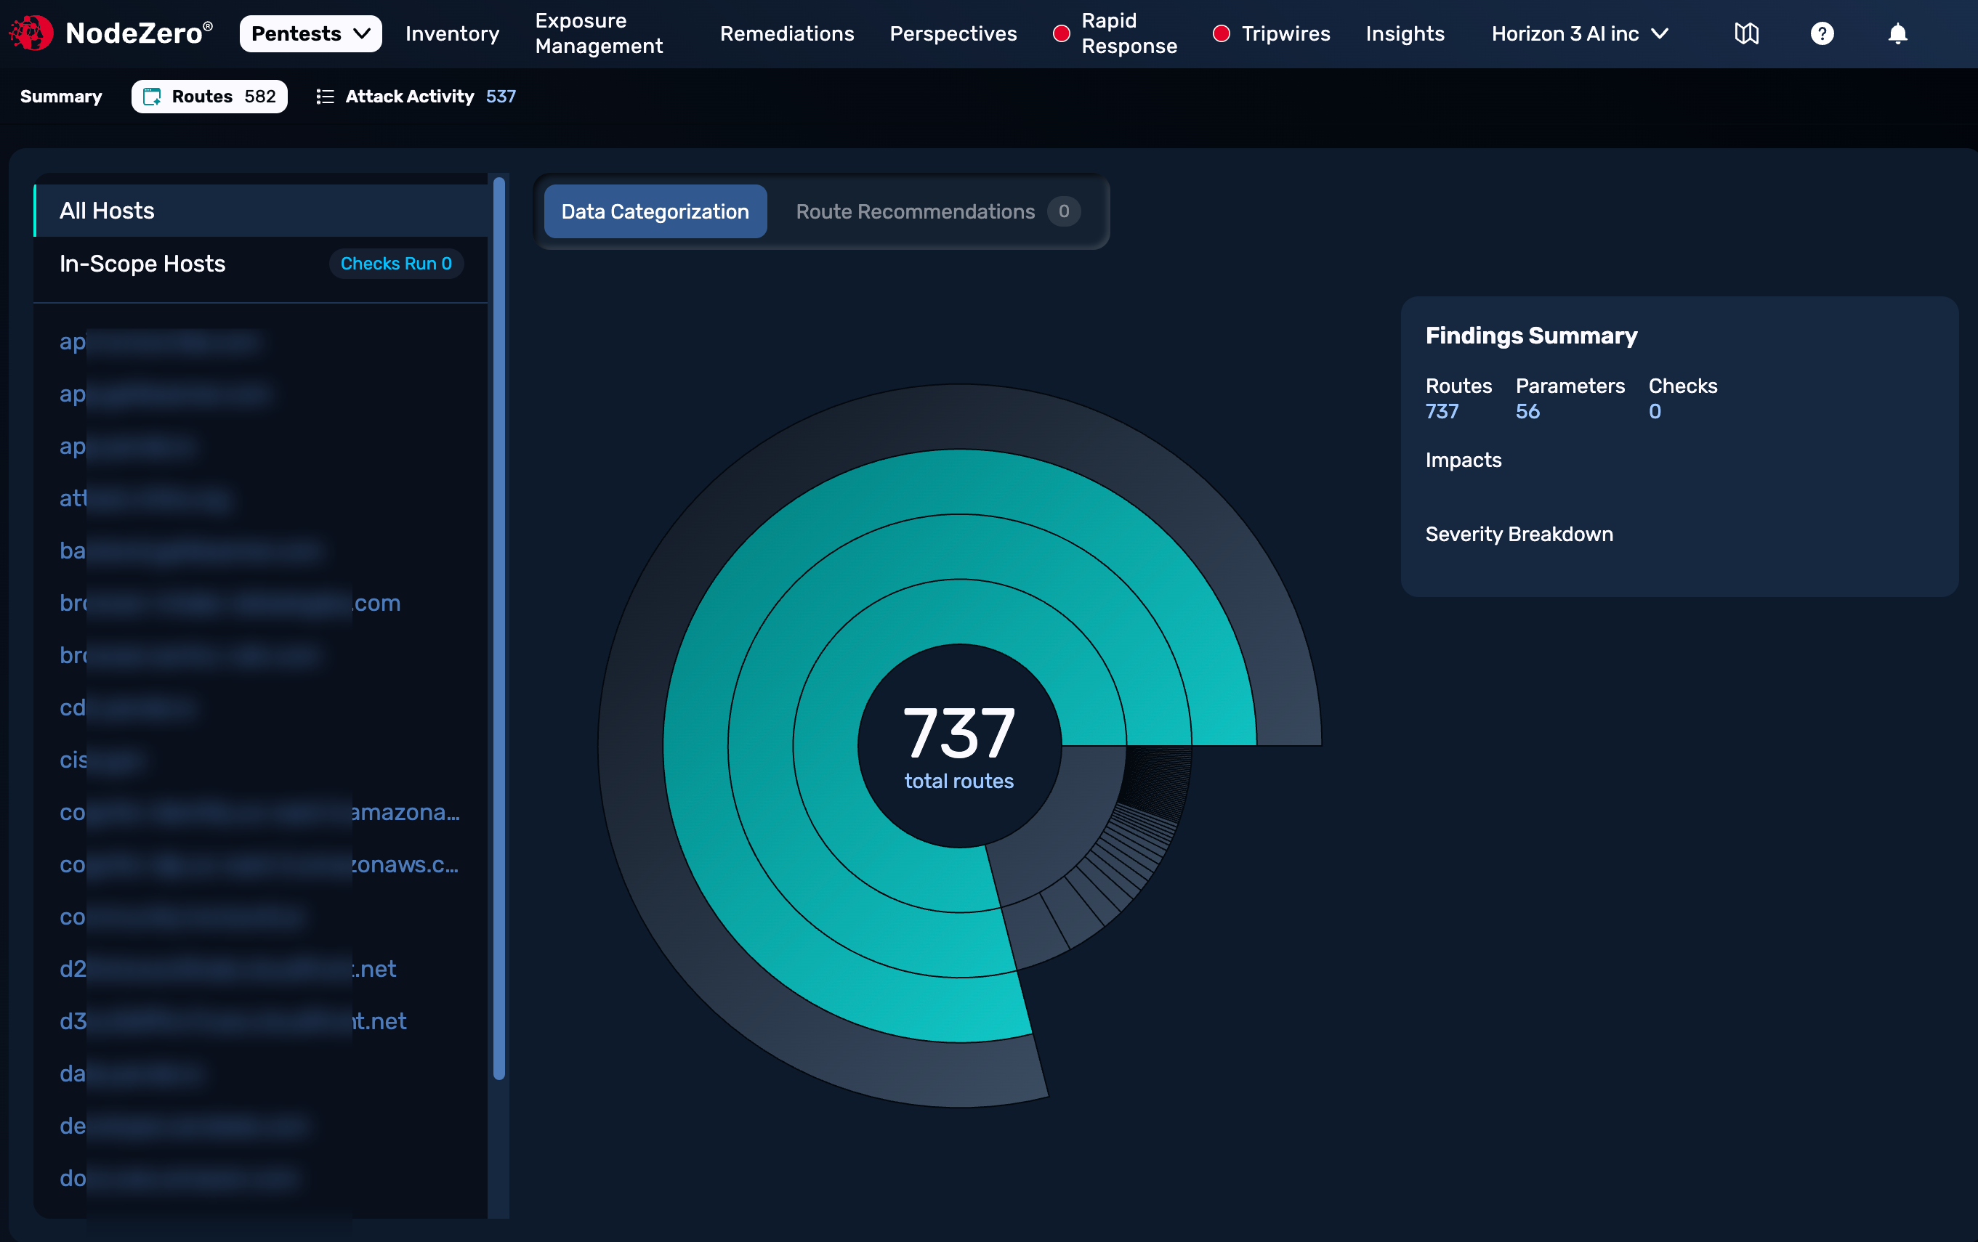The width and height of the screenshot is (1978, 1242).
Task: Open Rapid Response
Action: click(1115, 33)
